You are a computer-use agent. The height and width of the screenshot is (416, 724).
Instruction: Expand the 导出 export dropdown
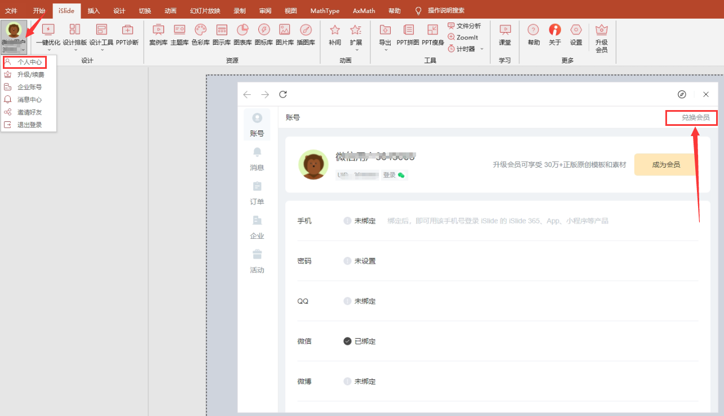386,49
